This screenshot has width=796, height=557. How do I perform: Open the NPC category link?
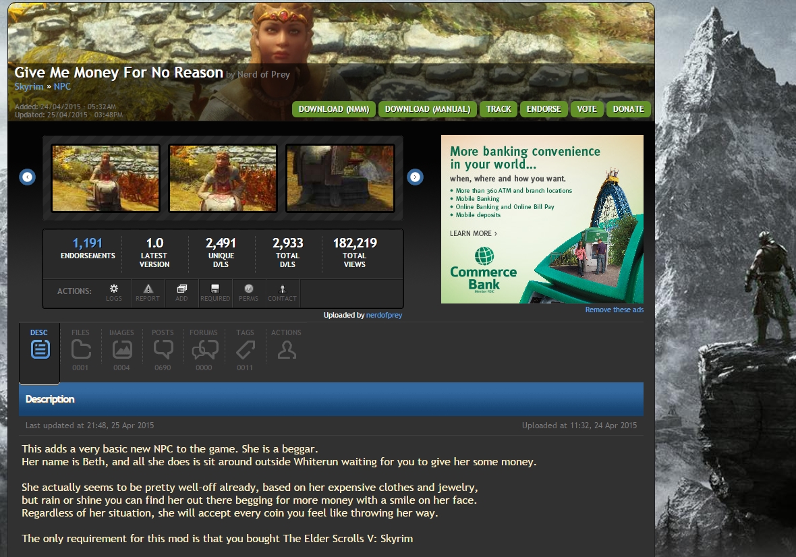click(63, 86)
